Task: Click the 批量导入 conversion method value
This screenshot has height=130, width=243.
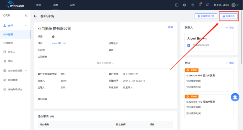Action: (x=127, y=88)
